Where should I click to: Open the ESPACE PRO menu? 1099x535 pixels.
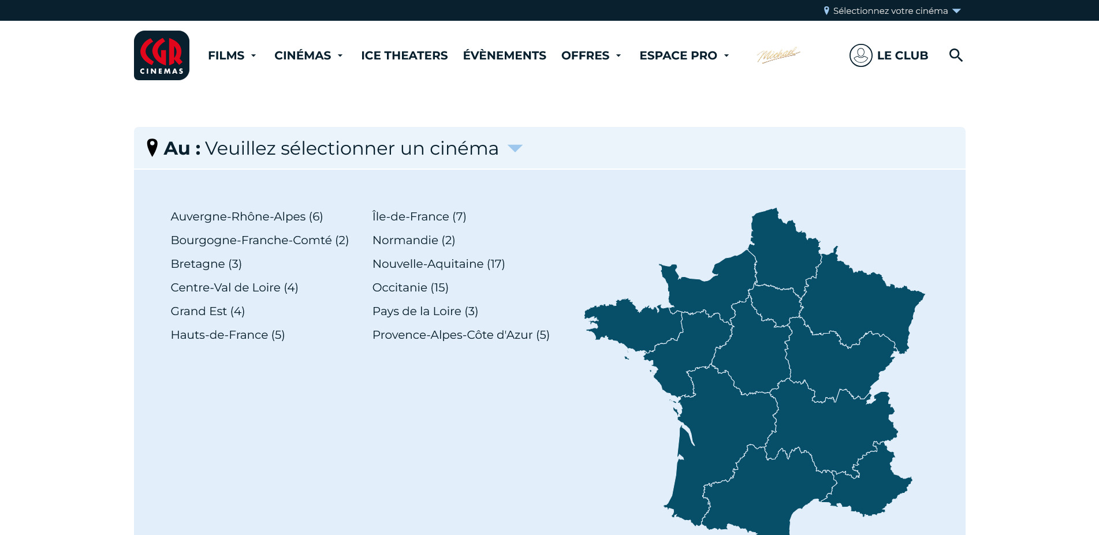click(x=684, y=55)
